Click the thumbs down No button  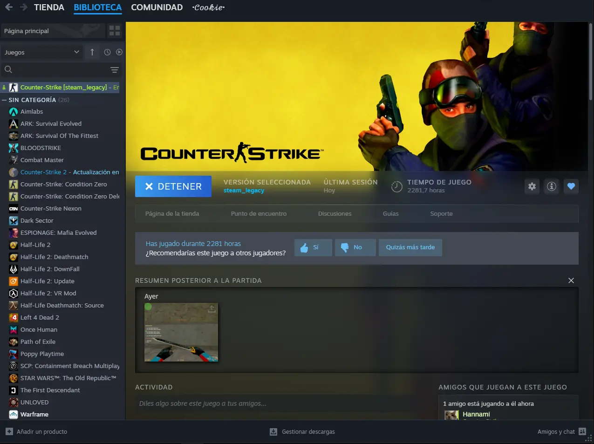tap(355, 247)
